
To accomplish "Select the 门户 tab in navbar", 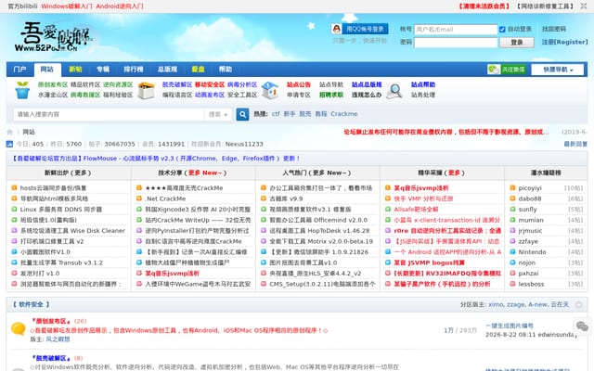I will (x=19, y=70).
